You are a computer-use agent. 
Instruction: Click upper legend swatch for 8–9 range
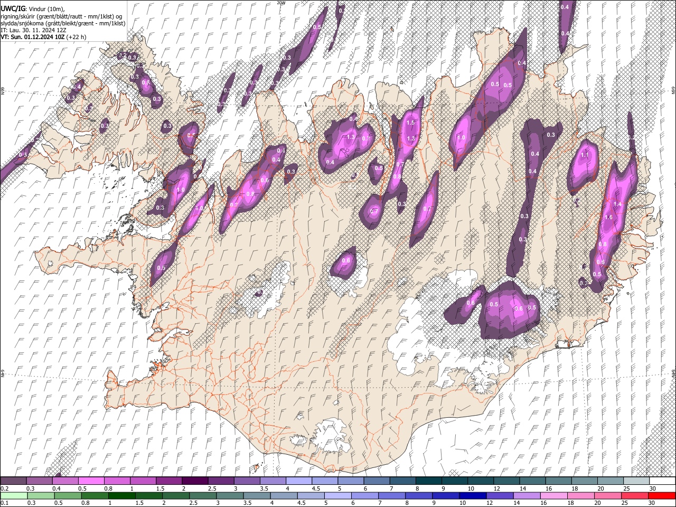pos(429,481)
